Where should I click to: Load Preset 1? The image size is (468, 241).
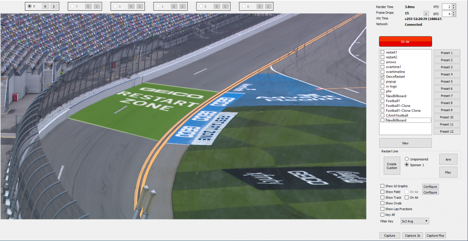(x=447, y=53)
